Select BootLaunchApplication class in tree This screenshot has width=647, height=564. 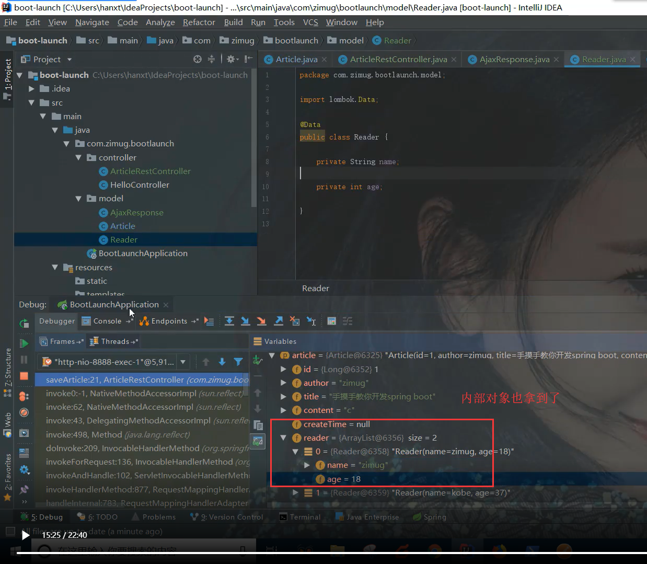143,254
